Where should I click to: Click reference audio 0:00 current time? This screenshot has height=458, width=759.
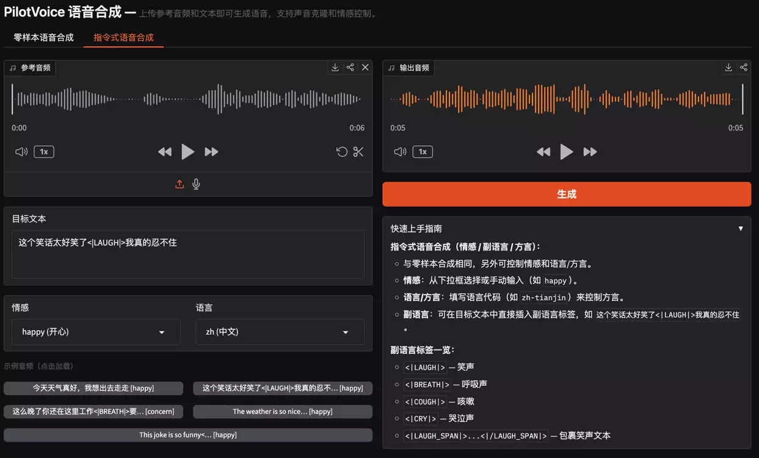point(19,128)
